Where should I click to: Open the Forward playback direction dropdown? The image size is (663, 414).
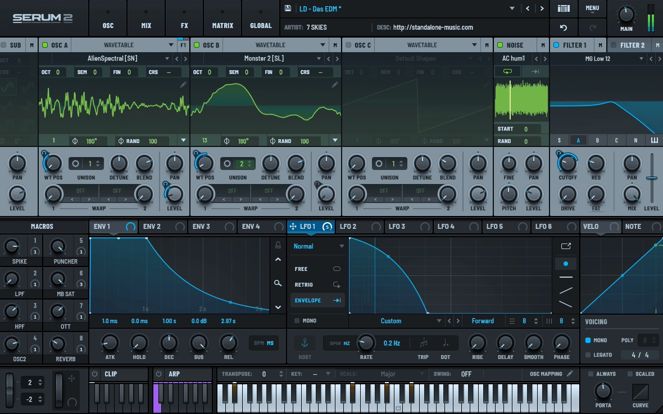pyautogui.click(x=483, y=320)
